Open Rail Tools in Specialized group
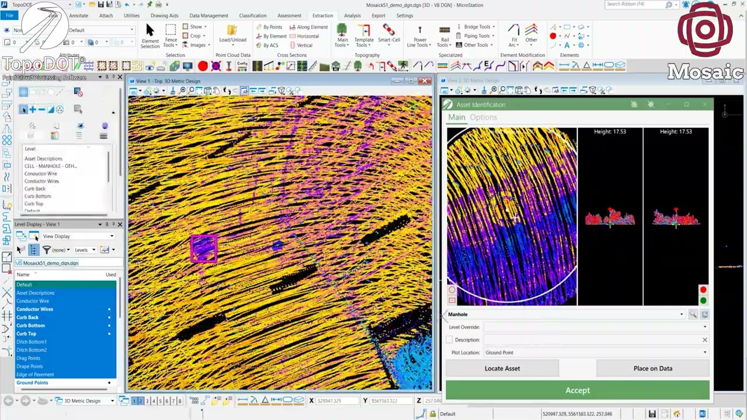 444,36
